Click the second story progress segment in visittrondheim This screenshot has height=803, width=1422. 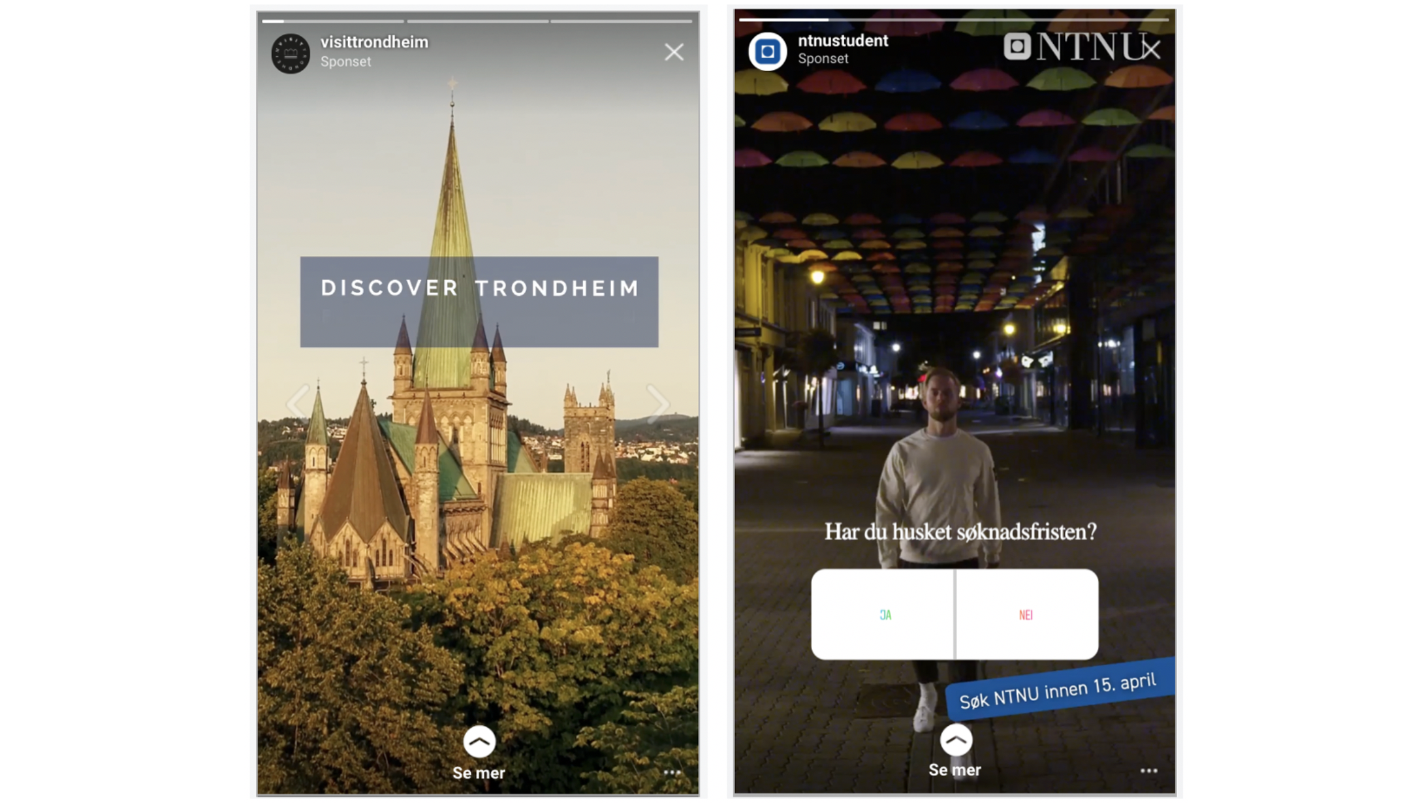478,21
